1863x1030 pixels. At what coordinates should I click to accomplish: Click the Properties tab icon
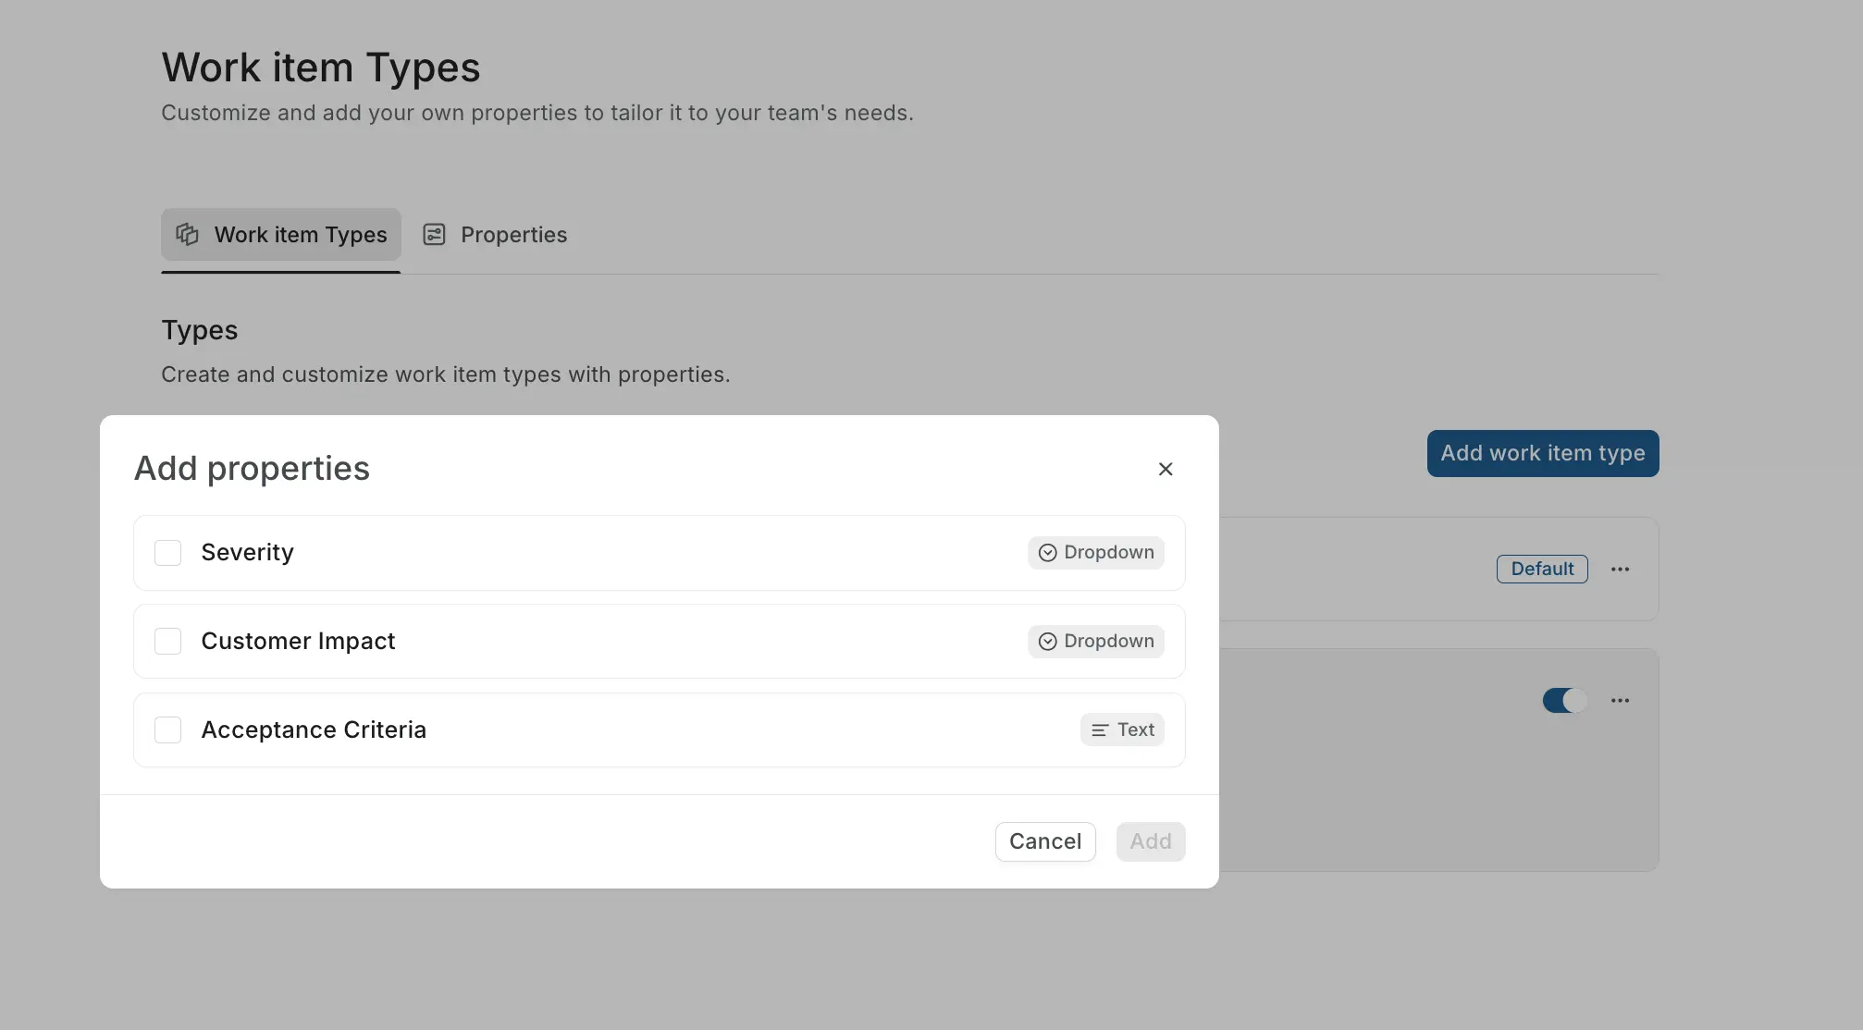(x=434, y=235)
